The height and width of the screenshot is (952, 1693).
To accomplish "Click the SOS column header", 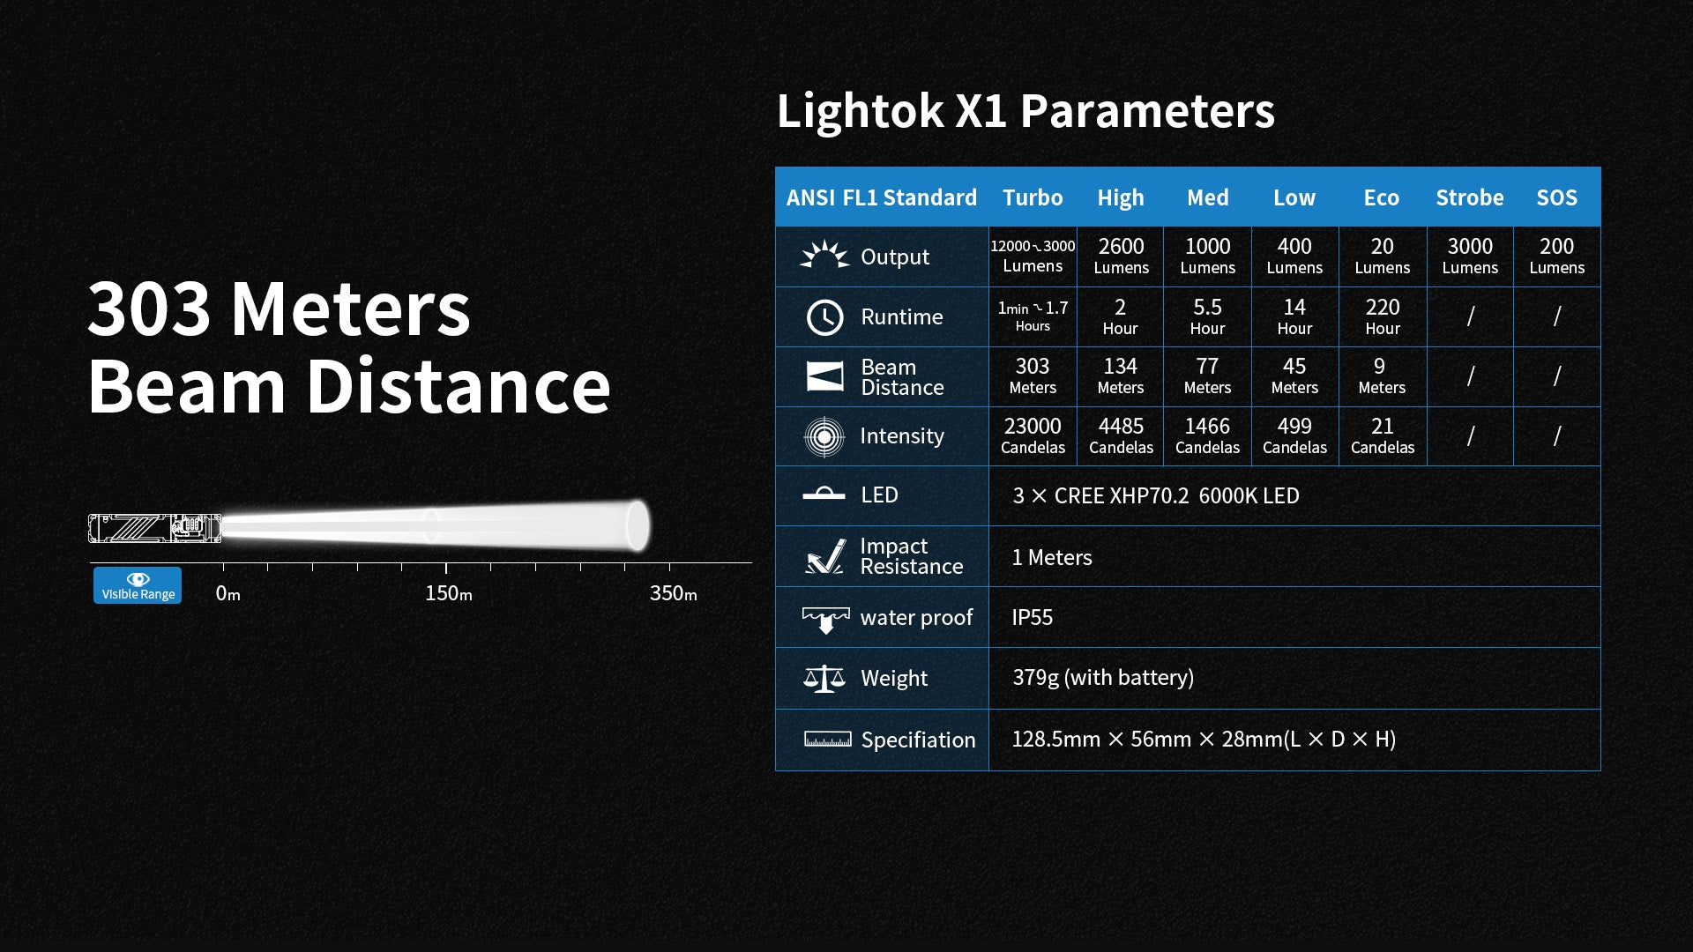I will click(x=1556, y=197).
